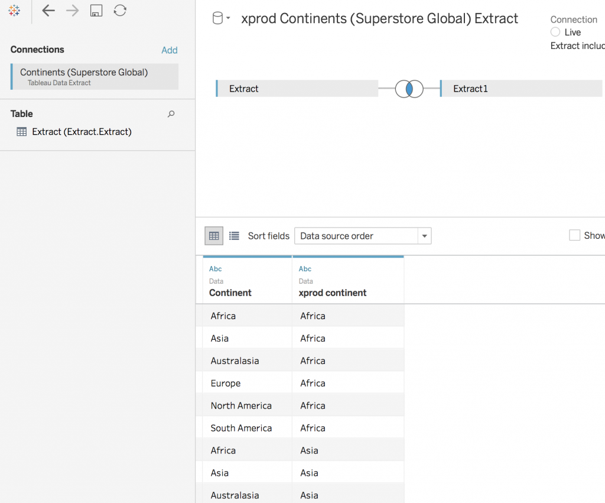Click Abc data type of xprod continent column
Screen dimensions: 605x503
pos(305,269)
